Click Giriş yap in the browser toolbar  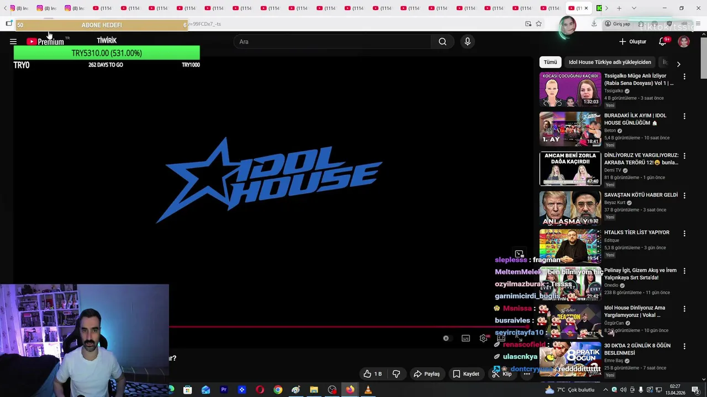(x=617, y=24)
